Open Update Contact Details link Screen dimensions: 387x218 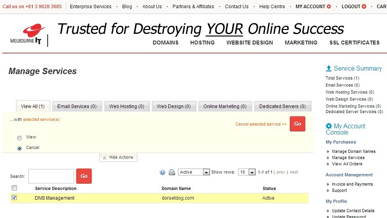(353, 211)
